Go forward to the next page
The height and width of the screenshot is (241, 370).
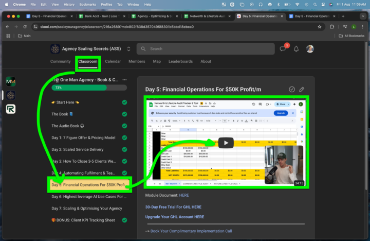click(x=16, y=27)
